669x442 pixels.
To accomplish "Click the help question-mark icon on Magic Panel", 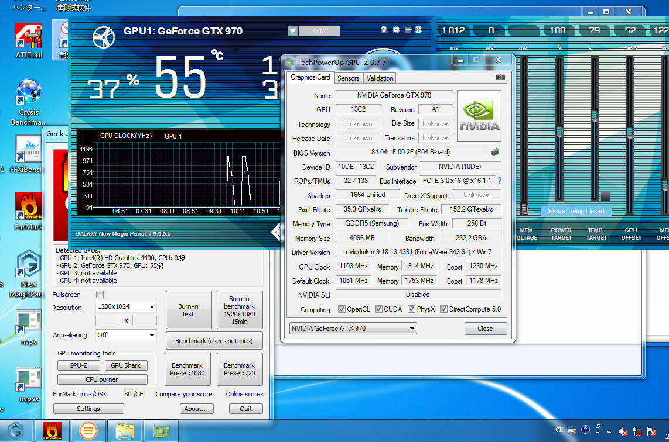I will tap(383, 29).
